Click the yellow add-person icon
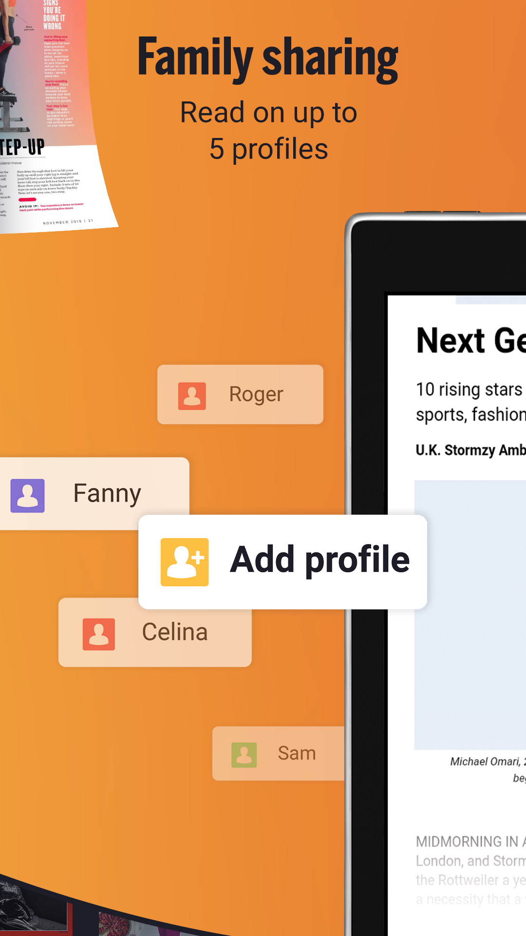 (185, 560)
